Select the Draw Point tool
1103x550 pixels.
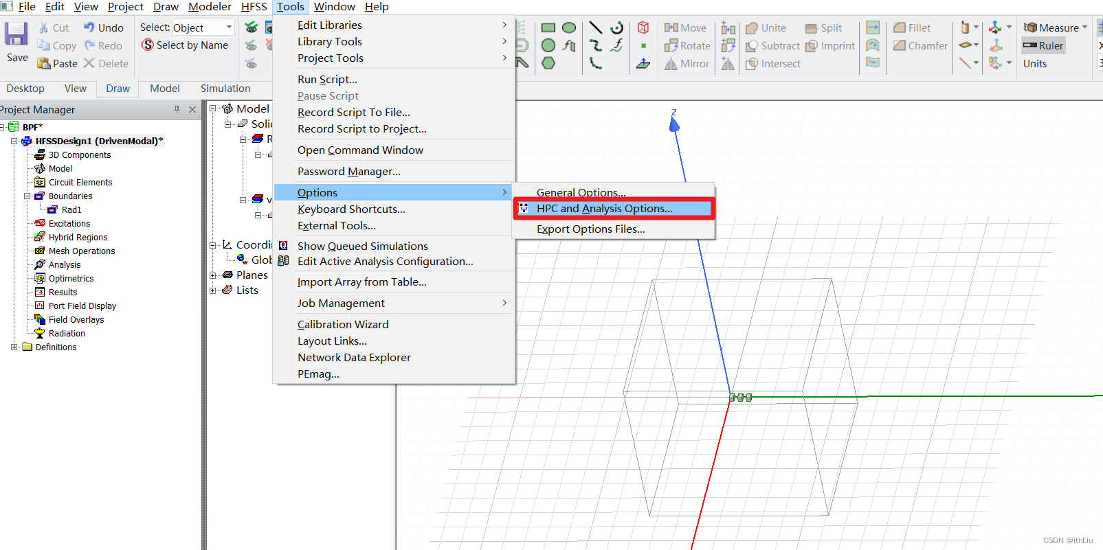coord(643,45)
